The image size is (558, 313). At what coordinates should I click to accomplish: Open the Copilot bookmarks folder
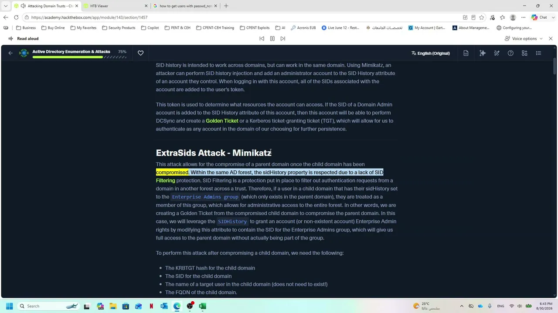point(150,28)
